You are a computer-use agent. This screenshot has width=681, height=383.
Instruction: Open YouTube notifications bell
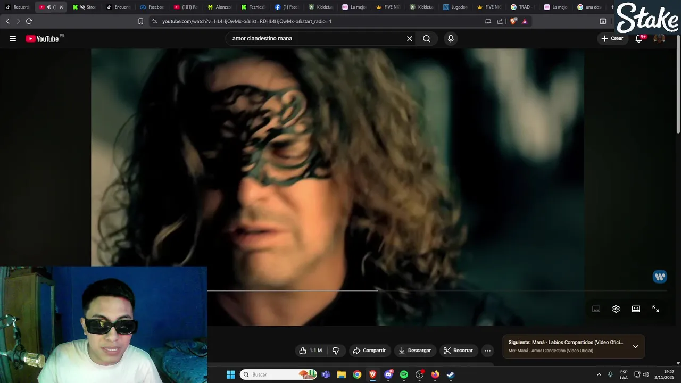click(640, 38)
